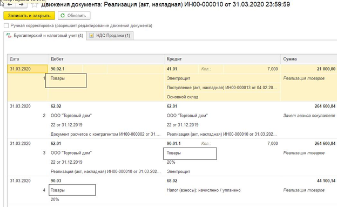
Task: Click Реализация ИН00-000010 under debit 62.01
Action: click(x=105, y=171)
